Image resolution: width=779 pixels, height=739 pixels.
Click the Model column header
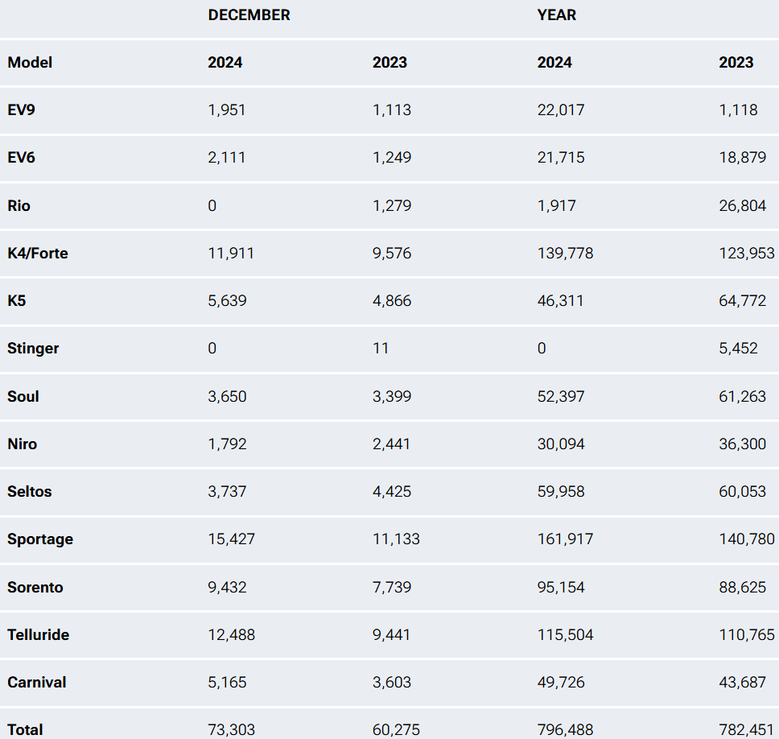(x=30, y=63)
